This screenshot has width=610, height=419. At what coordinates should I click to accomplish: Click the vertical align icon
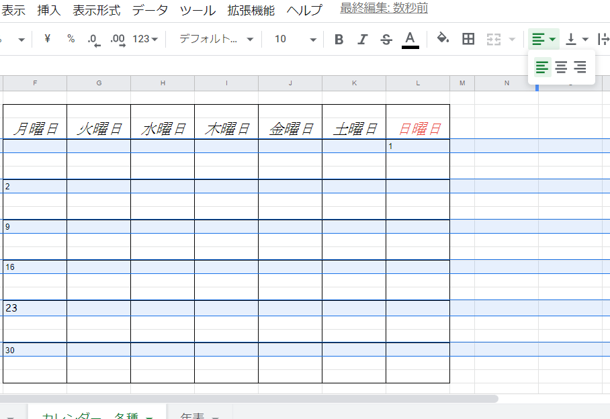pyautogui.click(x=571, y=39)
